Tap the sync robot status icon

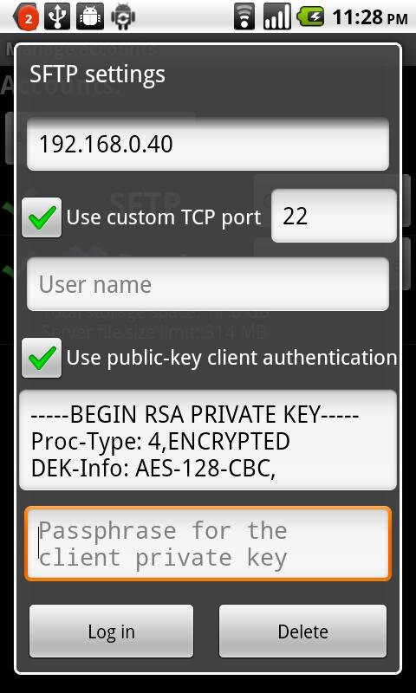tap(123, 16)
